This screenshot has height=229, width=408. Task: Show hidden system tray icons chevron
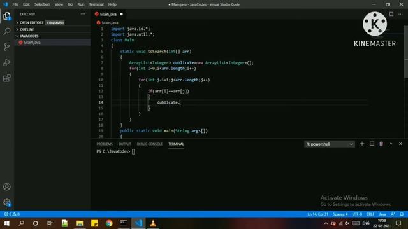tap(326, 223)
